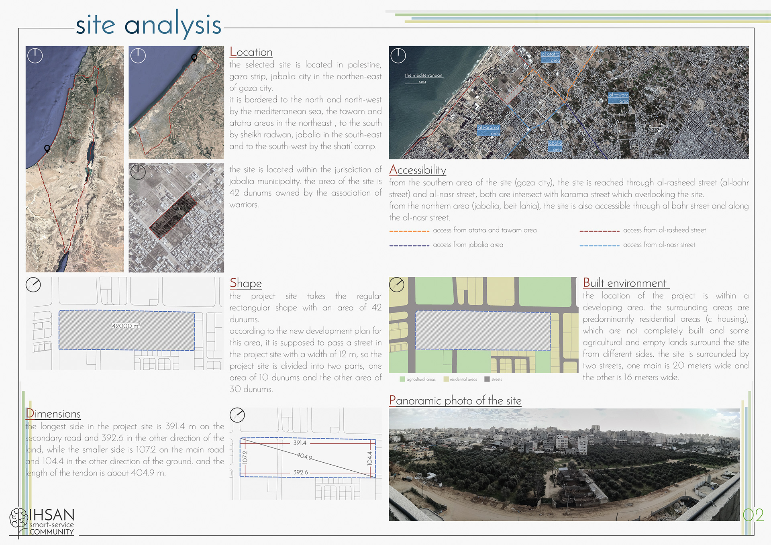Click compass icon on accessibility aerial map
The height and width of the screenshot is (545, 771).
click(x=398, y=55)
